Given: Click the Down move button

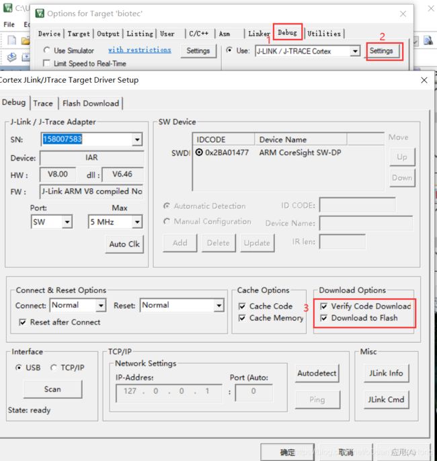Looking at the screenshot, I should coord(402,177).
